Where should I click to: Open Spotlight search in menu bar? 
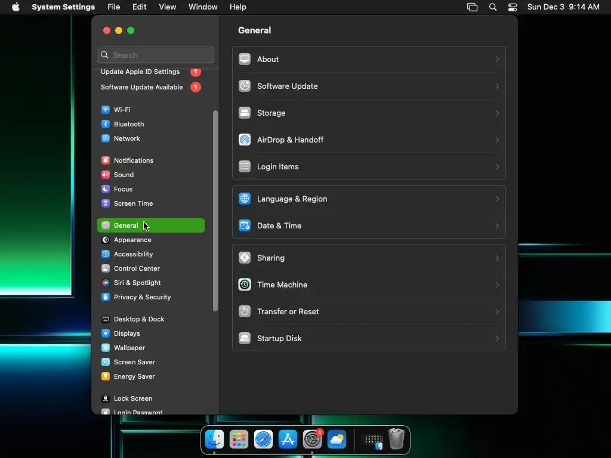(493, 7)
